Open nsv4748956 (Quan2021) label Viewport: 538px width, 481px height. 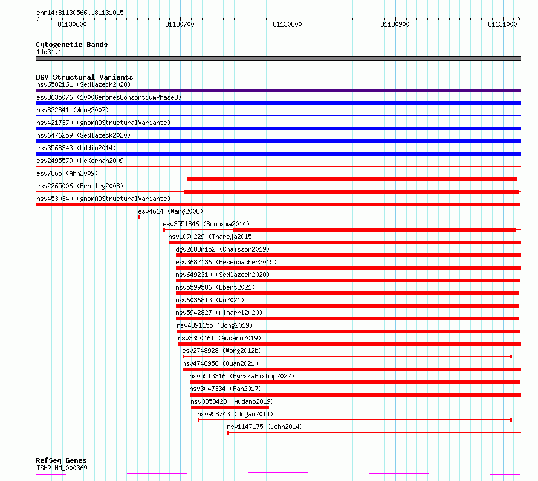[x=220, y=363]
